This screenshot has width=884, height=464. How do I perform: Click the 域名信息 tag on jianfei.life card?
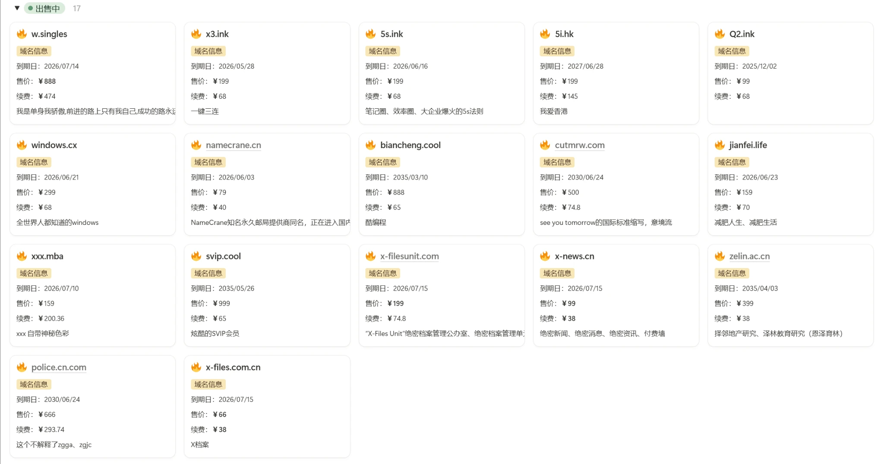(x=731, y=162)
